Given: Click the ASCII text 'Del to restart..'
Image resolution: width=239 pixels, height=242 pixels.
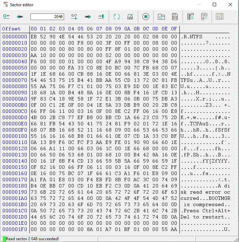Looking at the screenshot, I should pos(205,217).
